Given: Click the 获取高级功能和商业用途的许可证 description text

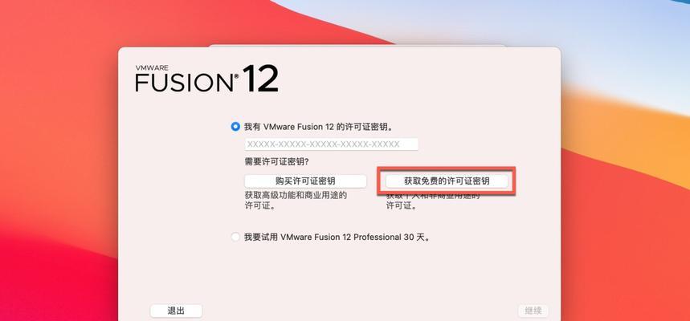Looking at the screenshot, I should tap(296, 200).
